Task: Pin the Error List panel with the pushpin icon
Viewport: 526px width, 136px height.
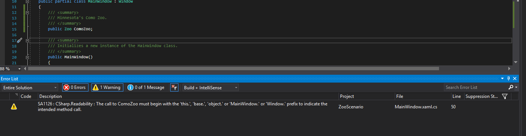Action: coord(509,79)
